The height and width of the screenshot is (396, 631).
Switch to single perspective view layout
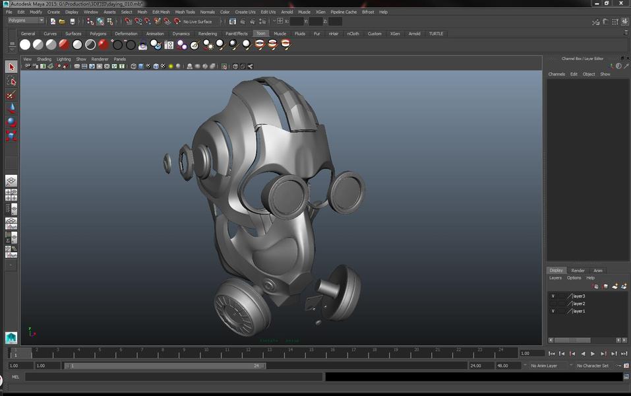(11, 180)
